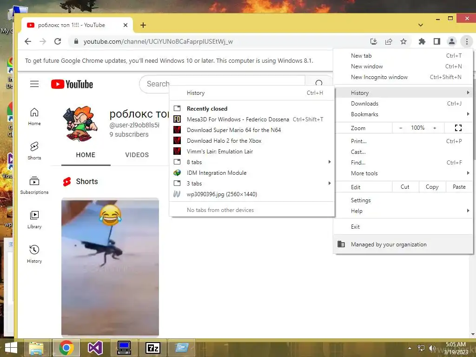
Task: Click the Cut button in Edit row
Action: (405, 187)
